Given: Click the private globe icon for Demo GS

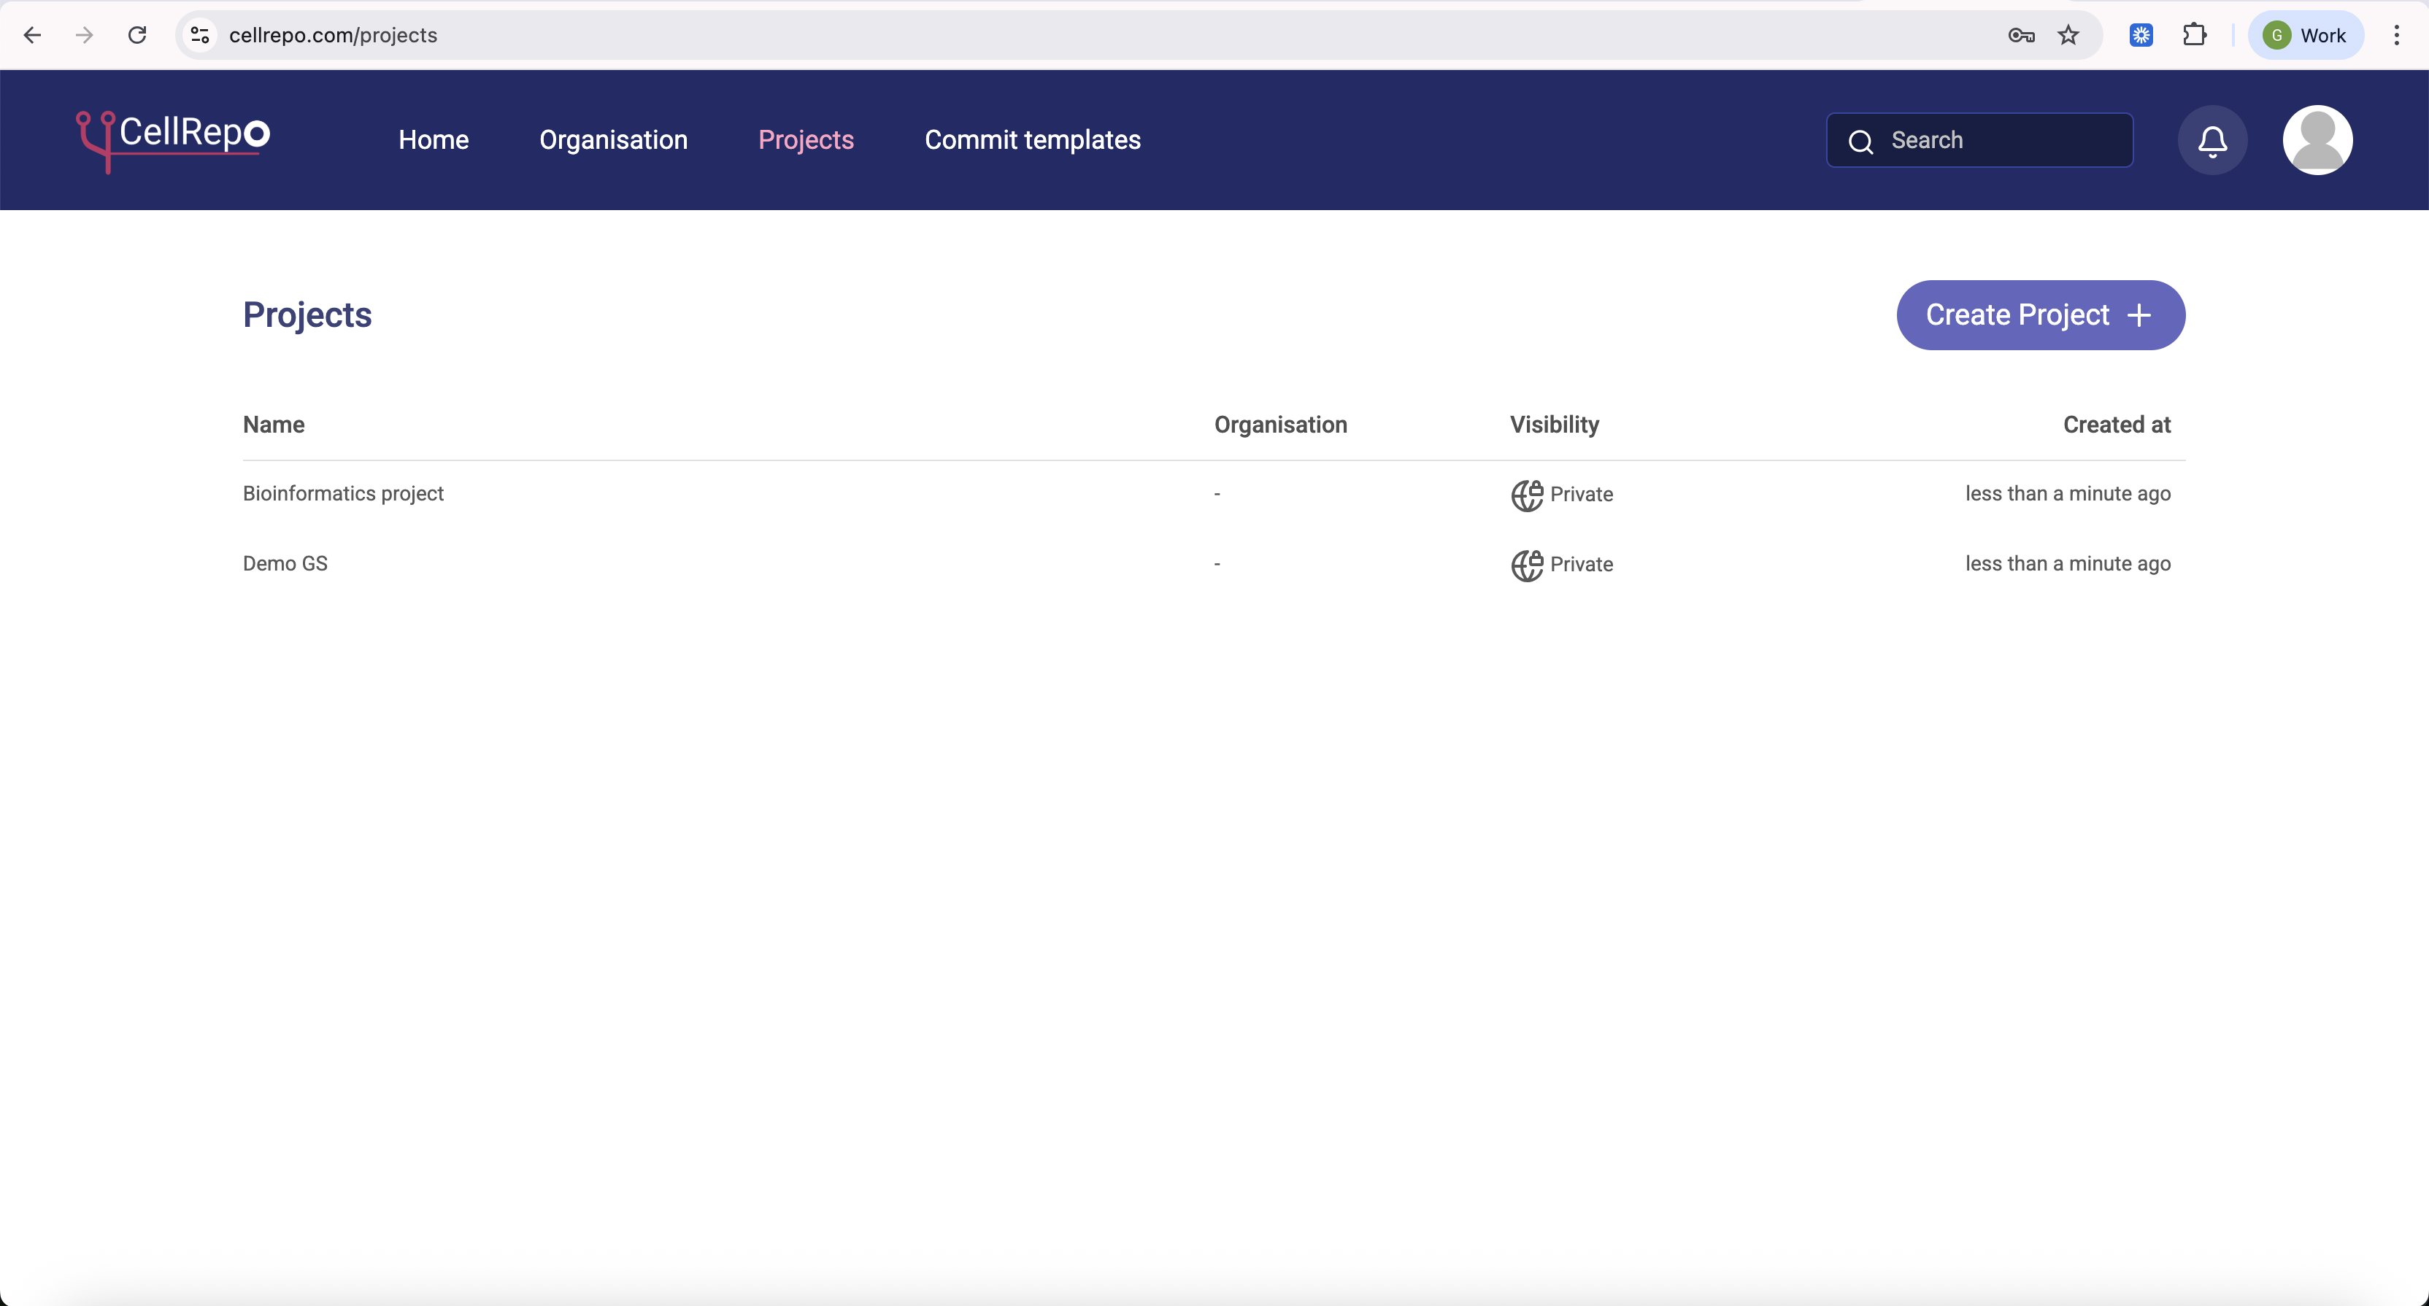Looking at the screenshot, I should click(1527, 565).
